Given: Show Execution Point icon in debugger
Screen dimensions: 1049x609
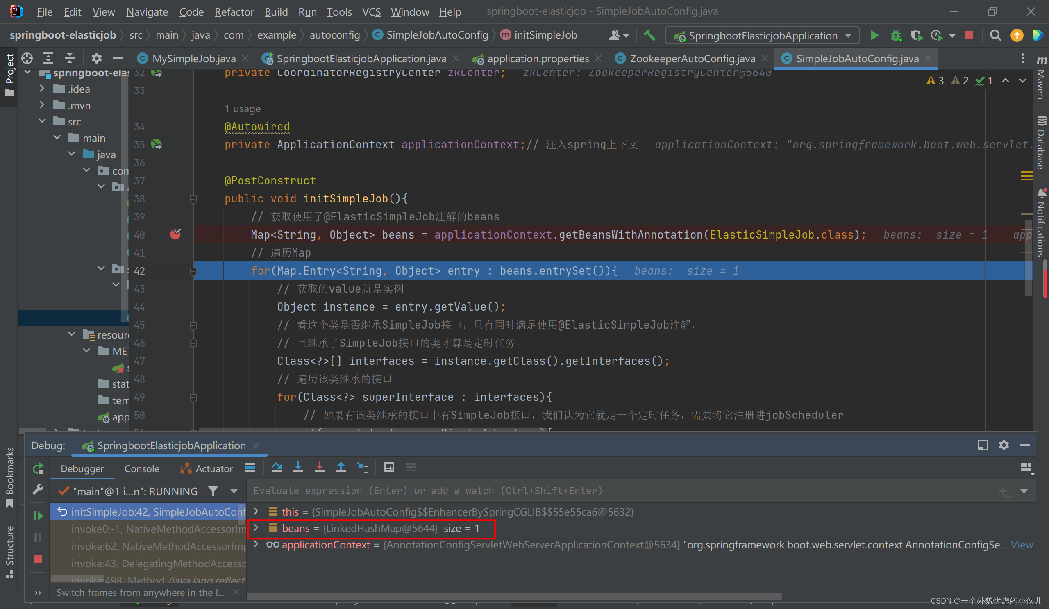Looking at the screenshot, I should click(x=250, y=468).
